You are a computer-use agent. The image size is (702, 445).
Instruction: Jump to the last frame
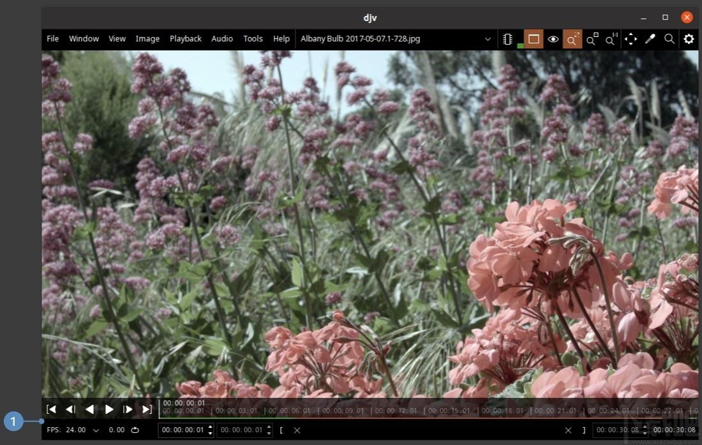pyautogui.click(x=147, y=409)
